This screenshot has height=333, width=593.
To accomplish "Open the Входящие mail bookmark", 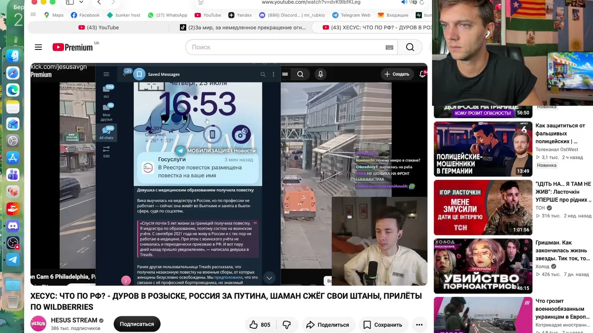I will pos(393,15).
